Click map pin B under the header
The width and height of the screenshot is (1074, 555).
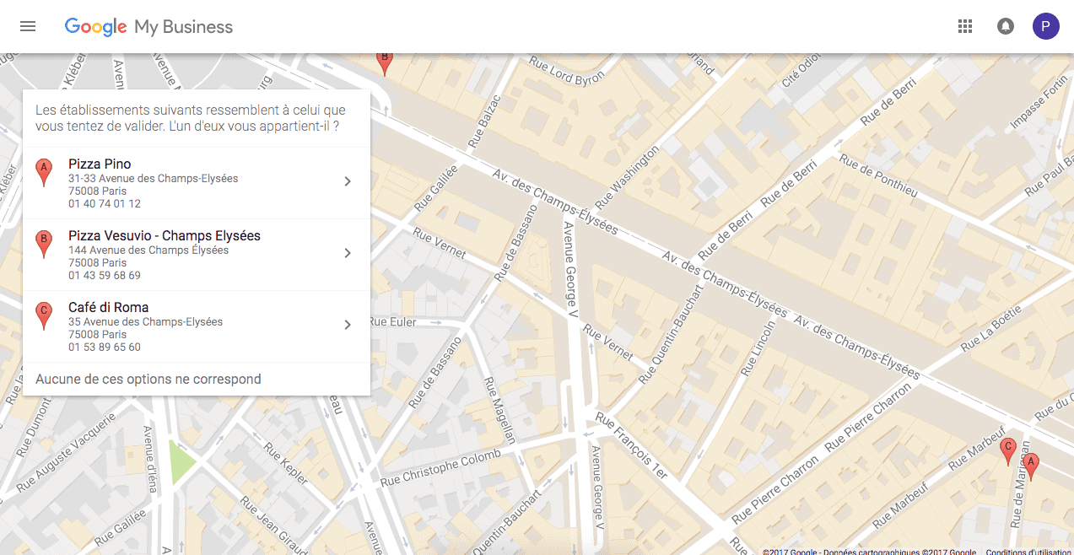coord(385,63)
